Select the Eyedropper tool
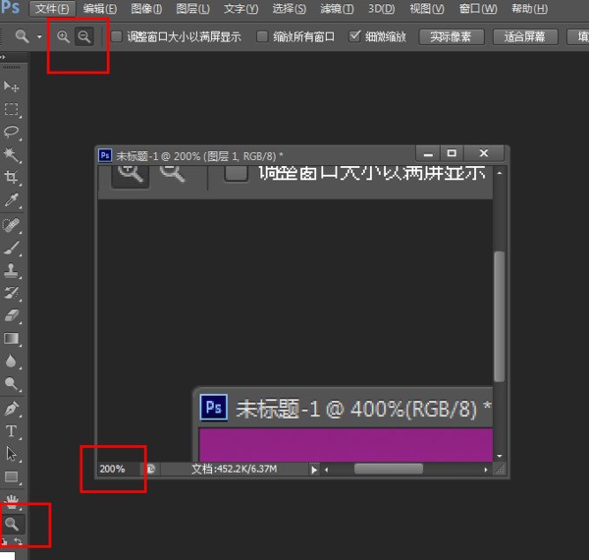The image size is (589, 560). 11,200
